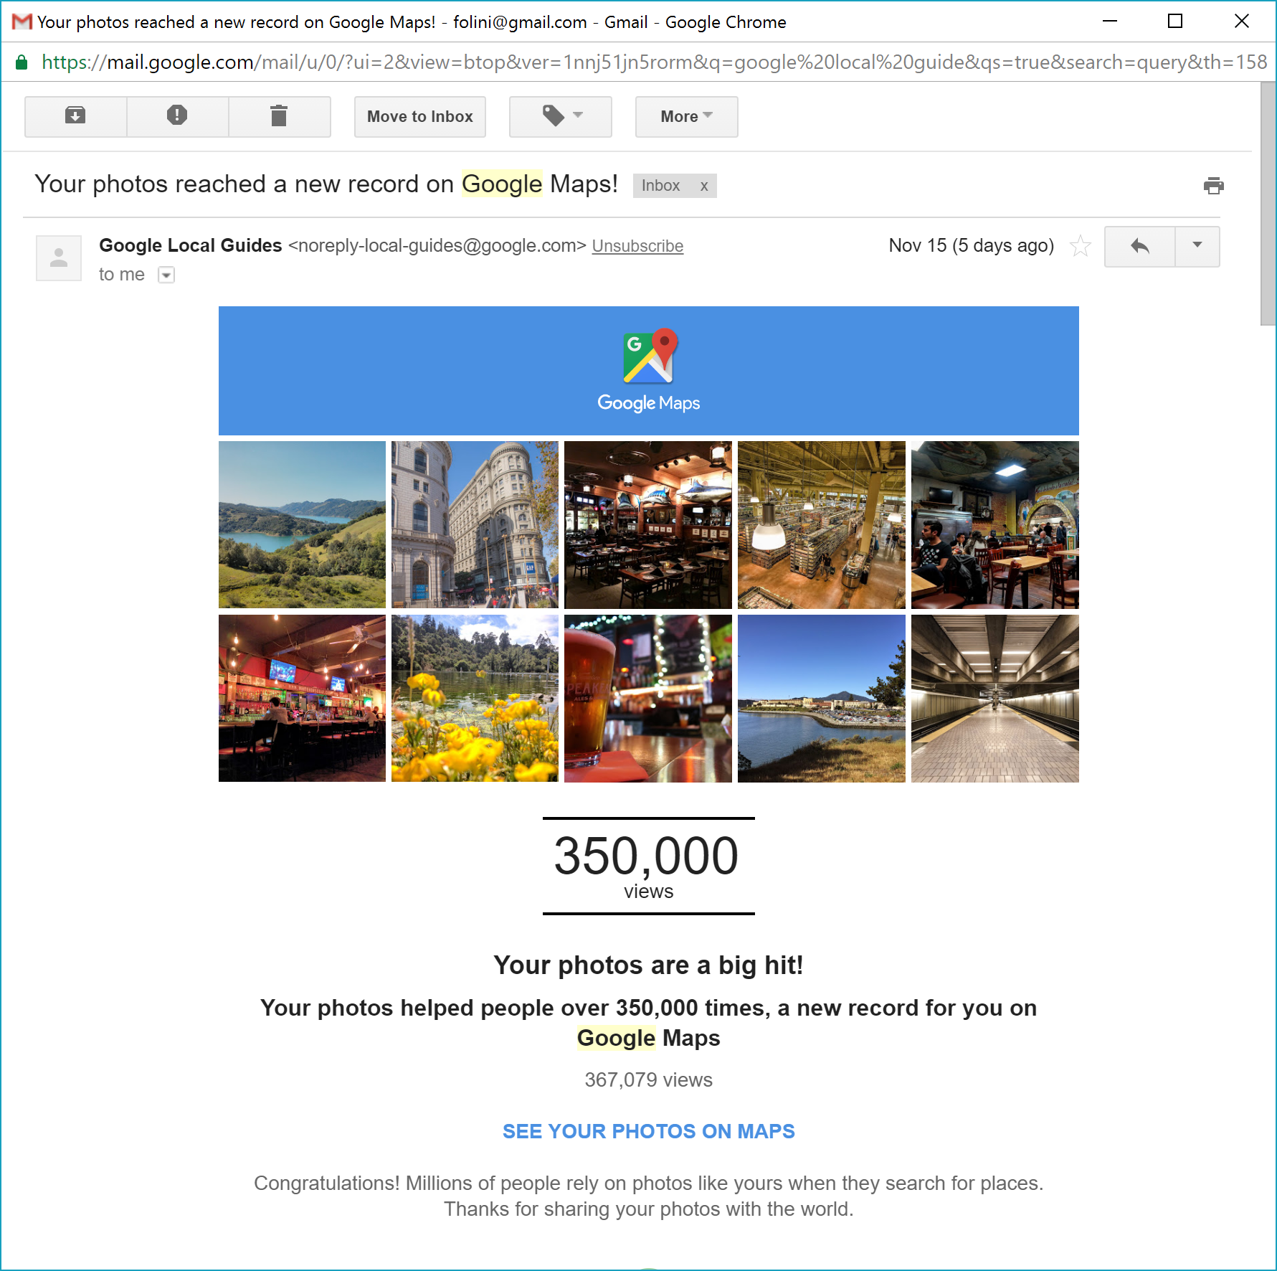Click the sender's profile avatar
The height and width of the screenshot is (1271, 1277).
58,257
